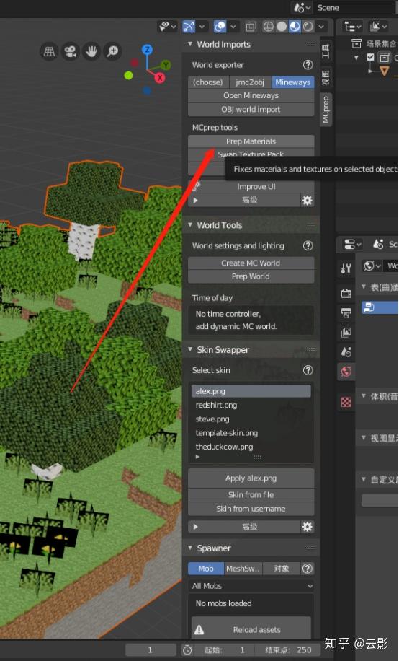Select the Mineways exporter option

(293, 82)
